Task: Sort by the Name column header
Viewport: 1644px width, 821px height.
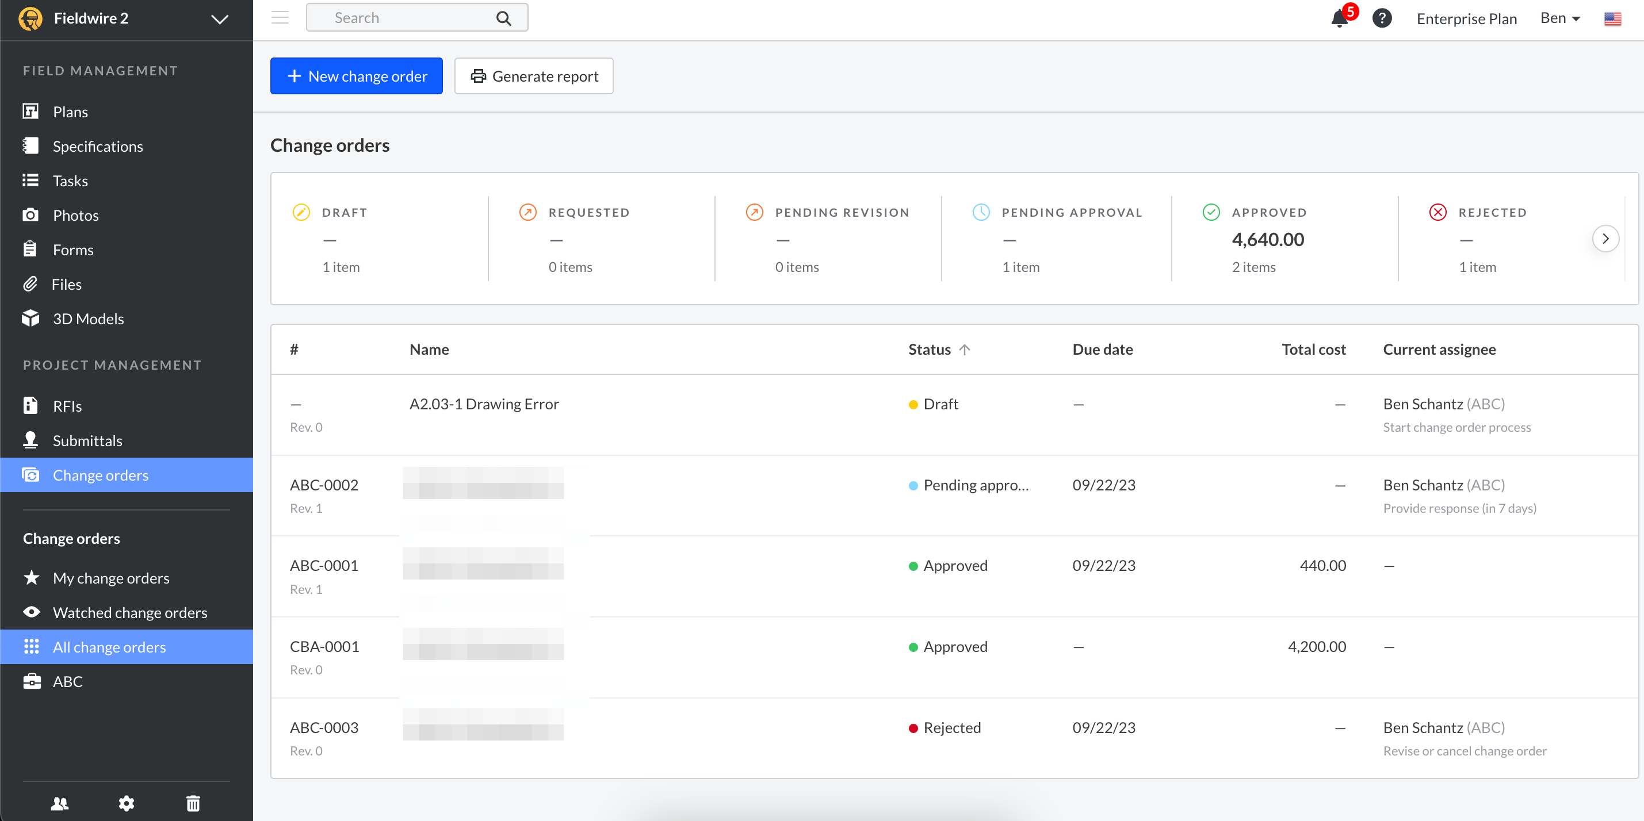Action: 429,350
